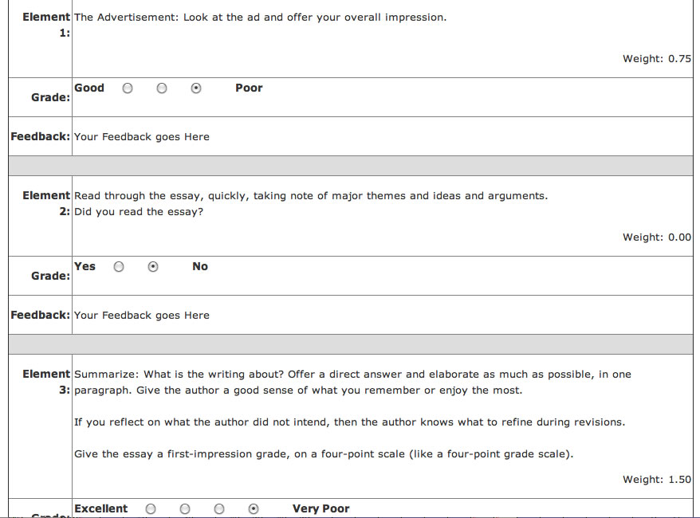
Task: Select the No radio for Element 2
Action: [x=153, y=266]
